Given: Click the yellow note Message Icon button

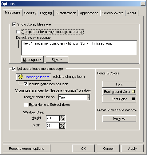Looking at the screenshot, I should [34, 77].
